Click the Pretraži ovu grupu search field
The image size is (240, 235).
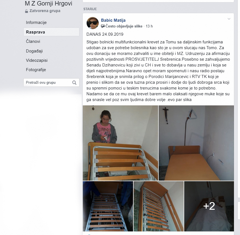(x=51, y=83)
